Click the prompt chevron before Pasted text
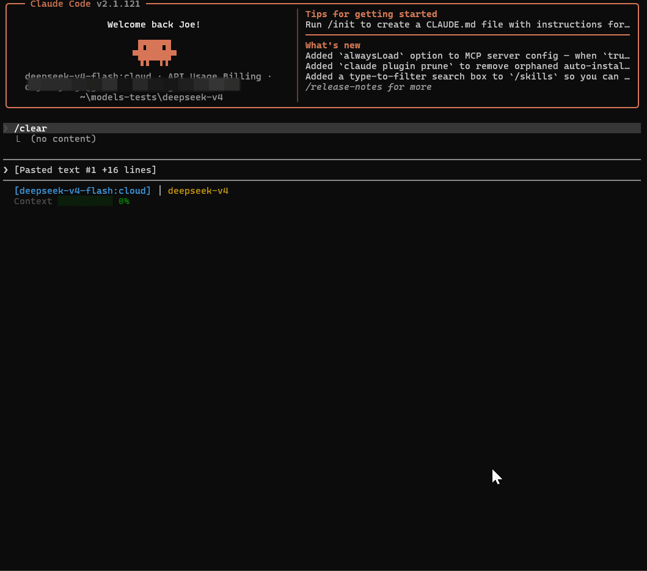Image resolution: width=647 pixels, height=571 pixels. (x=6, y=170)
